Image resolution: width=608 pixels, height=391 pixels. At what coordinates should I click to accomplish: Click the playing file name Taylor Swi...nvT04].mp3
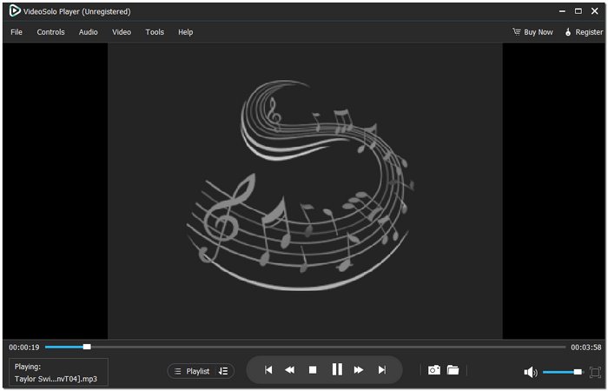tap(56, 379)
